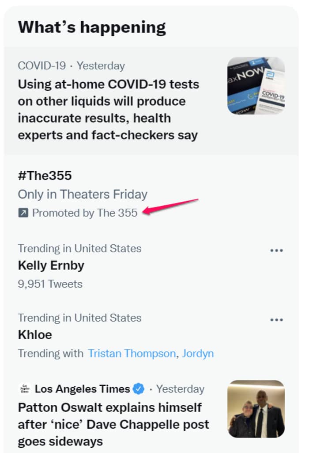Viewport: 309px width, 453px height.
Task: Open more options for Khloe trend
Action: tap(276, 320)
